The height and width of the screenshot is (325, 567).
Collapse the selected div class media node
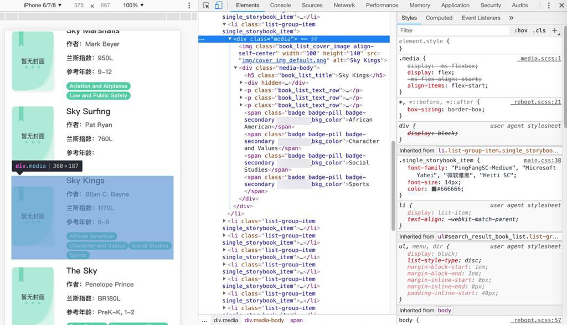(230, 39)
